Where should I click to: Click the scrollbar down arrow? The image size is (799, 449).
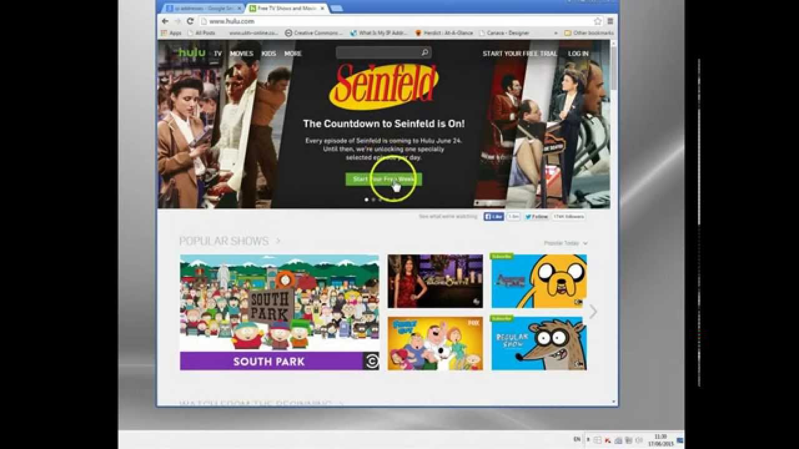click(x=614, y=402)
